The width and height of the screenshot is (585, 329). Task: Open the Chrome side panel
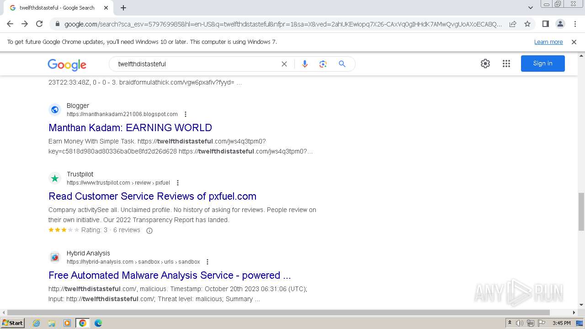545,24
